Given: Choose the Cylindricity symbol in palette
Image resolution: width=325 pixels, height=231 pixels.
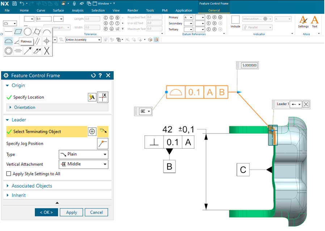Looking at the screenshot, I should point(37,32).
